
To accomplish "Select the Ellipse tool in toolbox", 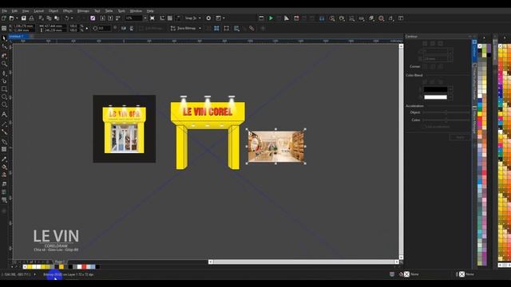I will [4, 96].
